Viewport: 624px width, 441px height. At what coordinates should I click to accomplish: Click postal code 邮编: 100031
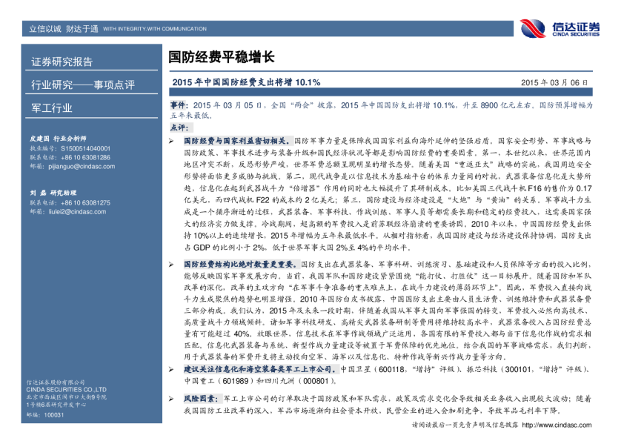click(45, 415)
